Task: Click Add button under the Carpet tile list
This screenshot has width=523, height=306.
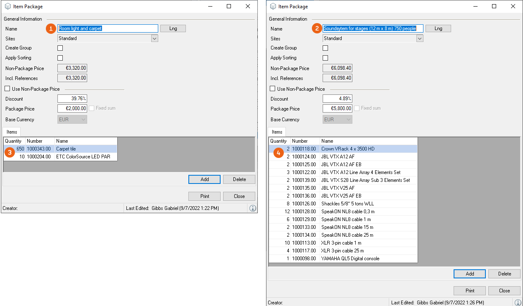Action: [x=204, y=179]
